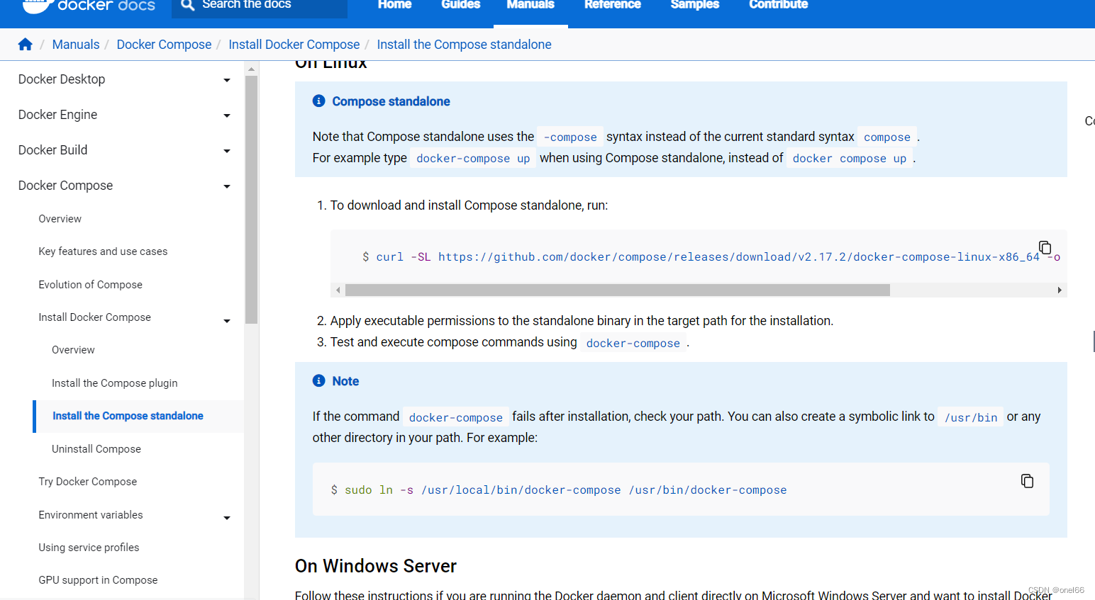Open the Manuals tab
The height and width of the screenshot is (600, 1095).
pos(530,5)
